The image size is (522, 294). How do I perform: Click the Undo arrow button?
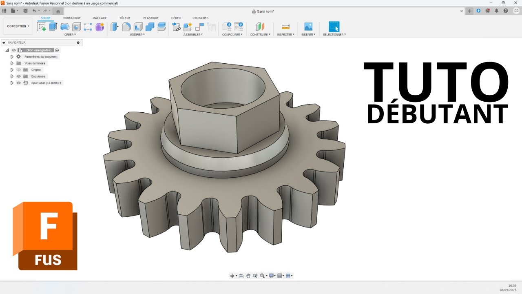[34, 11]
